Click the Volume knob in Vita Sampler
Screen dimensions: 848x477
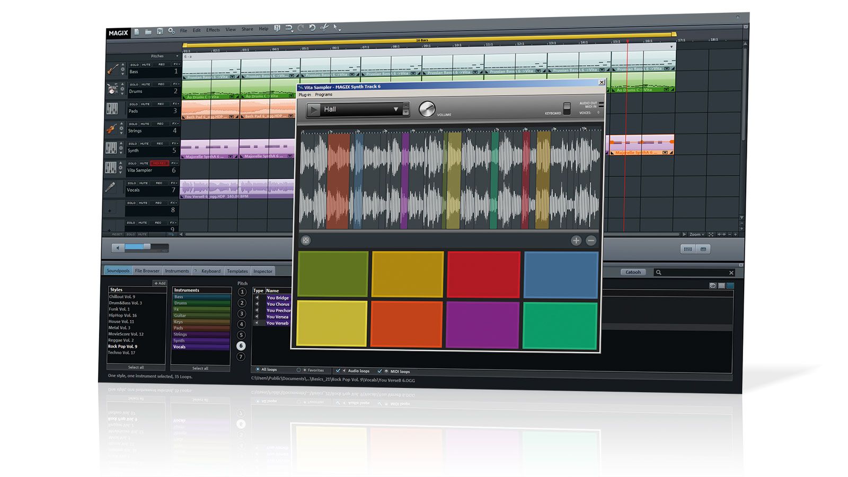point(427,109)
